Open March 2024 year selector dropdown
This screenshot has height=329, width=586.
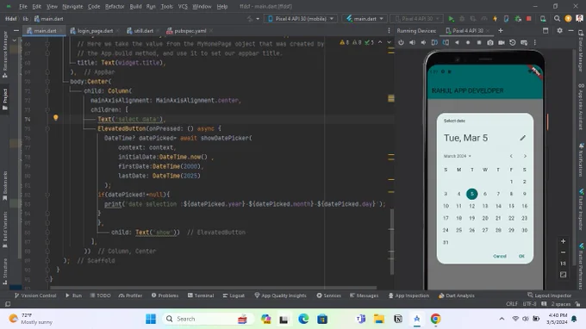point(457,156)
